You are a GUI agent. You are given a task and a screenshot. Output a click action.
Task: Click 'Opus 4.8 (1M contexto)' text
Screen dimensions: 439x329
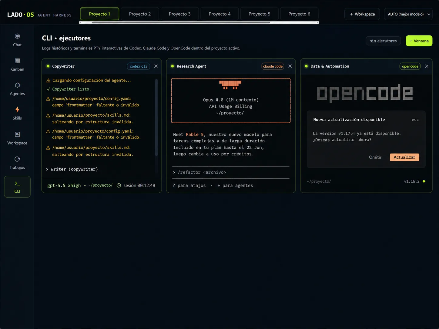[231, 100]
